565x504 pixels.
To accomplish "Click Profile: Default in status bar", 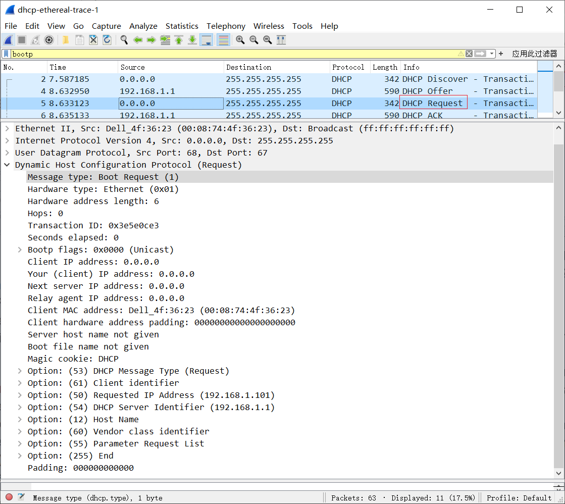I will [x=519, y=498].
